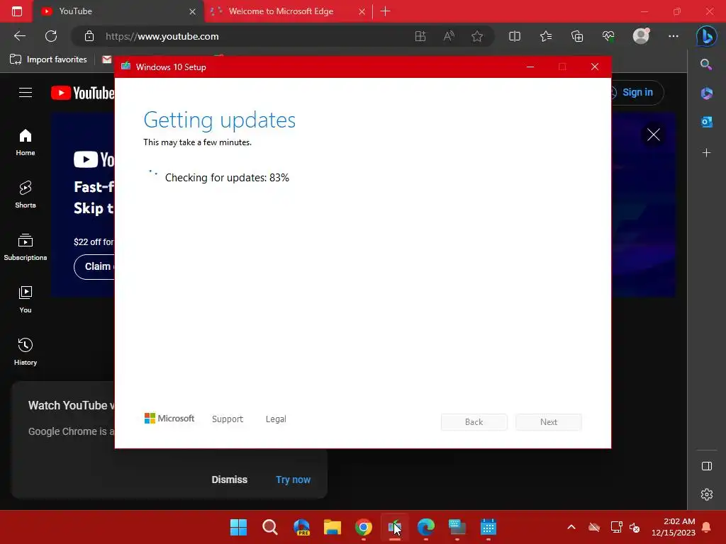Open Google Chrome from taskbar
Image resolution: width=726 pixels, height=544 pixels.
pyautogui.click(x=364, y=527)
